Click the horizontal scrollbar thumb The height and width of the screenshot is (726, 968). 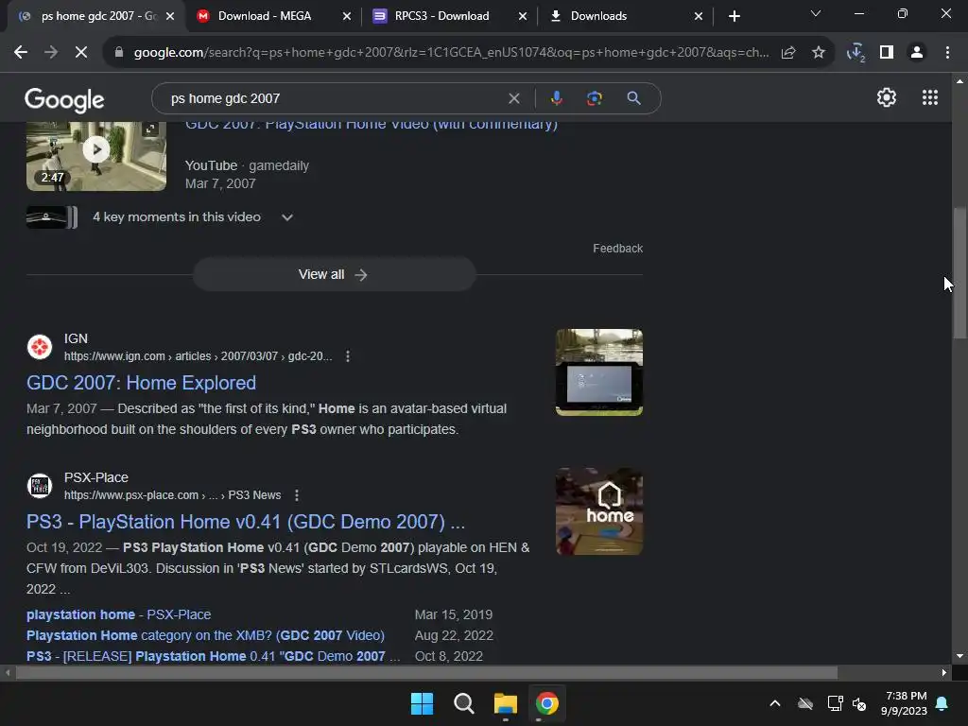[x=426, y=673]
